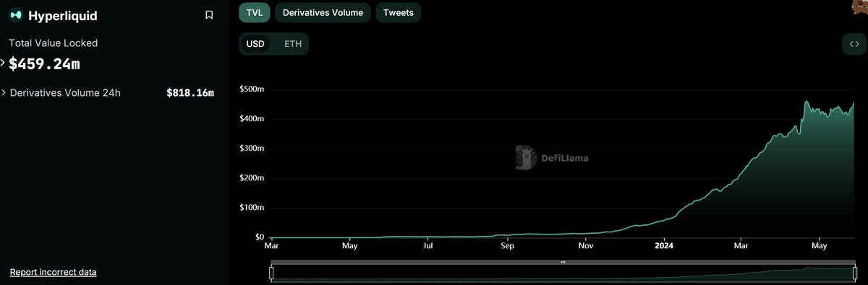This screenshot has width=868, height=285.
Task: Switch denomination to USD
Action: coord(255,44)
